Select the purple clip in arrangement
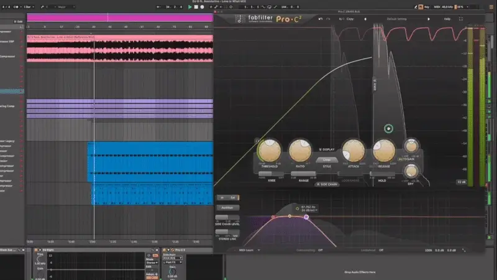Viewport: 497px width, 280px height. pyautogui.click(x=120, y=108)
